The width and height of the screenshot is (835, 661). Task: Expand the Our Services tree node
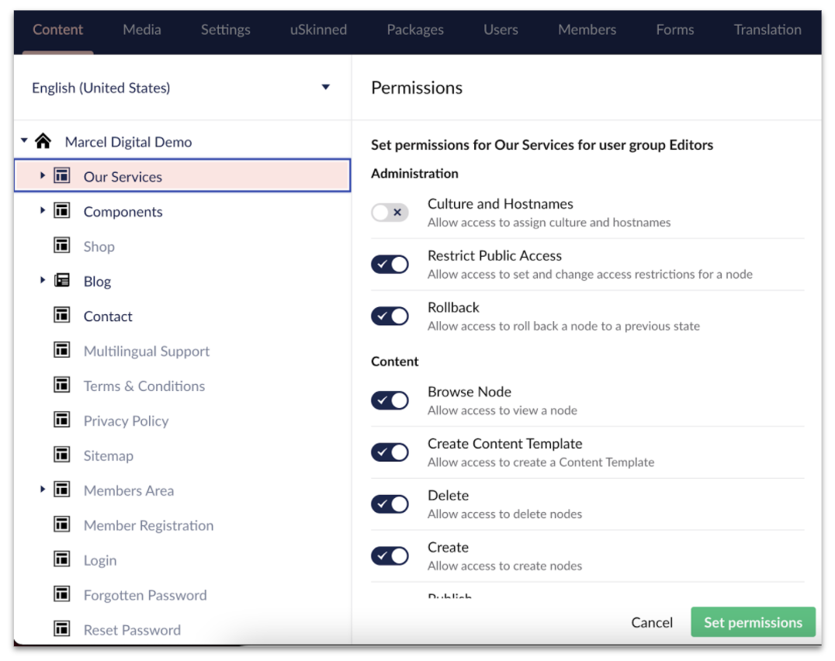coord(43,176)
